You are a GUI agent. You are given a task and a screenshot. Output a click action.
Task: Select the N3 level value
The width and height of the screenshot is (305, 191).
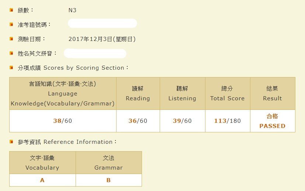pos(72,10)
